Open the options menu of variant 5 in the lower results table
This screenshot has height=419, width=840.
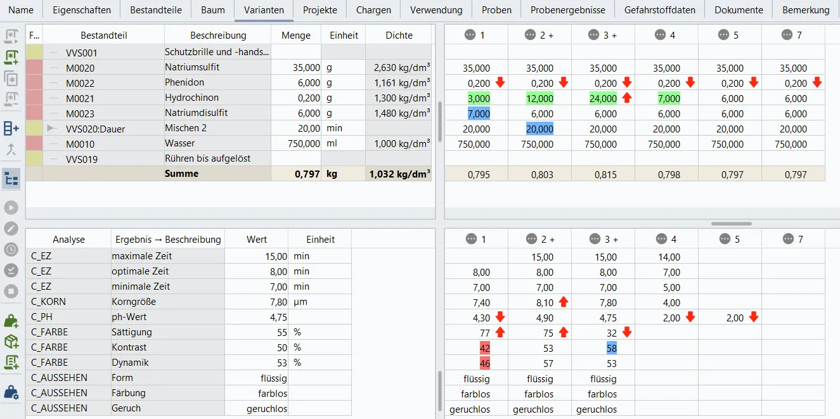pos(725,239)
